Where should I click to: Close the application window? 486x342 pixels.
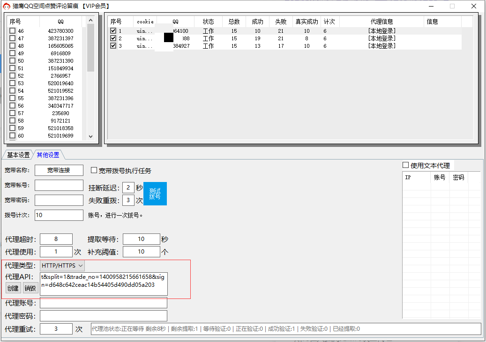(474, 6)
